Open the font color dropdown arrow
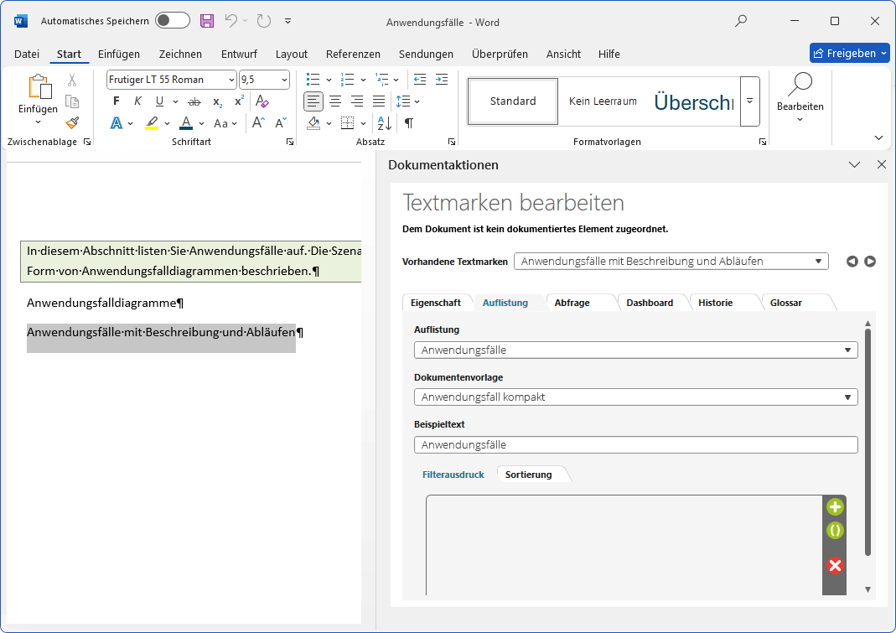The height and width of the screenshot is (633, 896). click(202, 123)
